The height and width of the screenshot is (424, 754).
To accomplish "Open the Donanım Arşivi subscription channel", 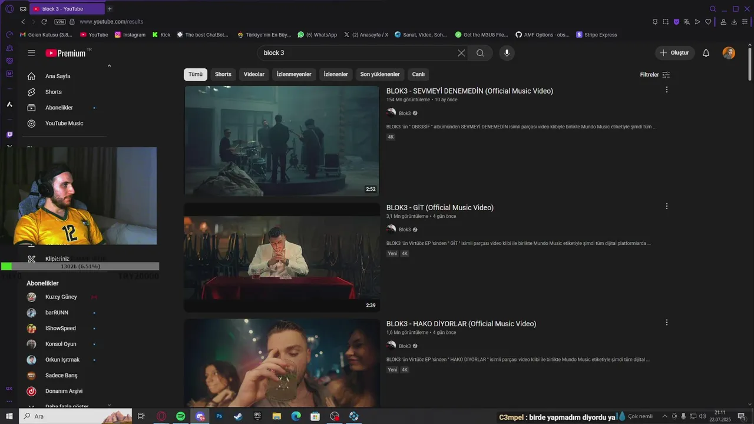I will 64,391.
